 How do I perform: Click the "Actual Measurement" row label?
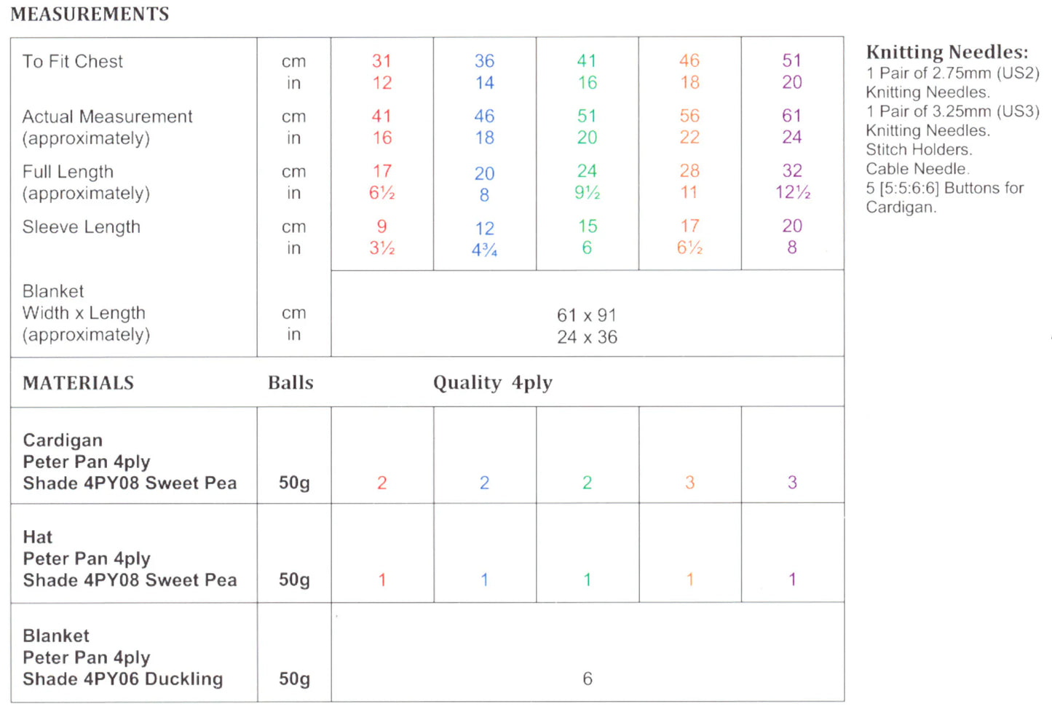107,117
